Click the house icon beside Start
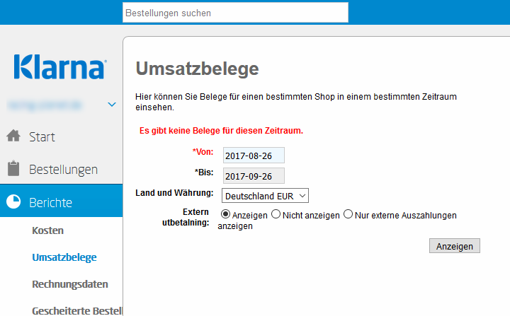This screenshot has width=510, height=316. [x=13, y=136]
